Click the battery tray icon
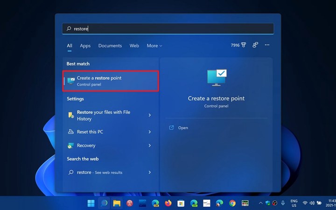The height and width of the screenshot is (210, 336). coord(319,203)
